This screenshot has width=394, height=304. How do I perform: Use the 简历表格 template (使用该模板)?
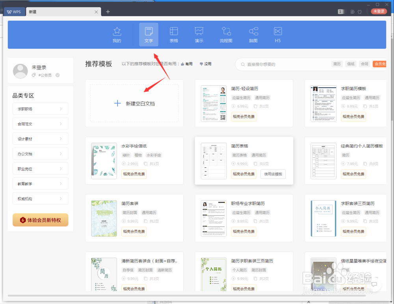click(x=273, y=174)
